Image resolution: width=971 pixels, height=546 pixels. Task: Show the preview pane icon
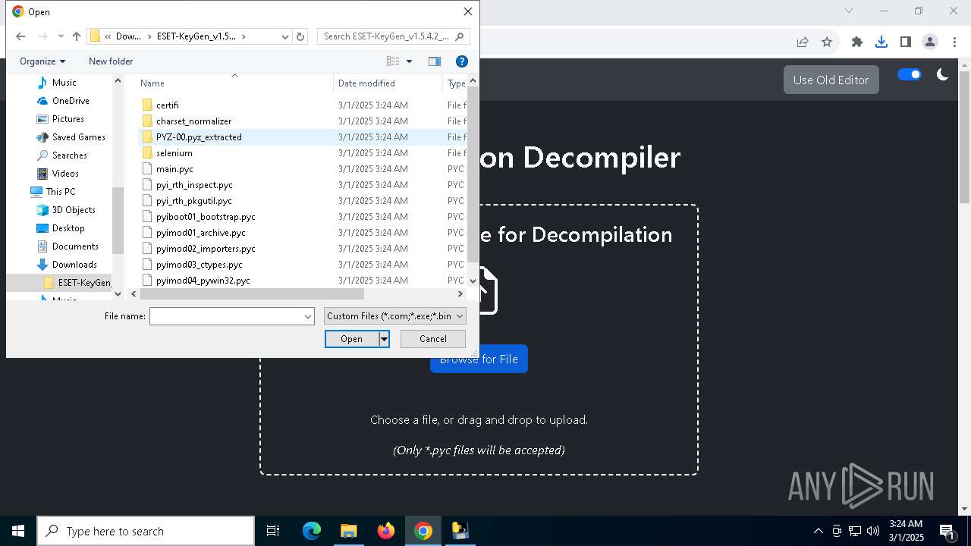click(x=435, y=61)
